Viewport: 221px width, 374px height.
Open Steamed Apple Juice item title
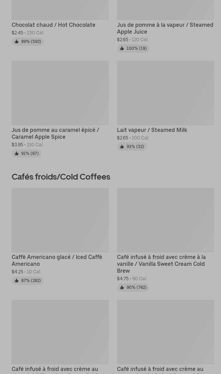[x=165, y=28]
